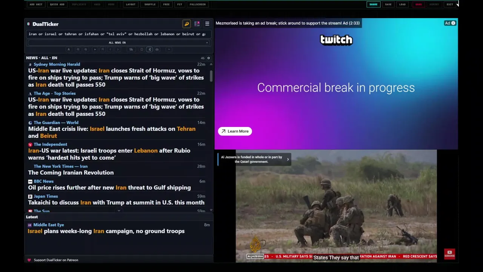Click the next arrow in ticker toolbar
This screenshot has height=272, width=483.
pos(118,49)
